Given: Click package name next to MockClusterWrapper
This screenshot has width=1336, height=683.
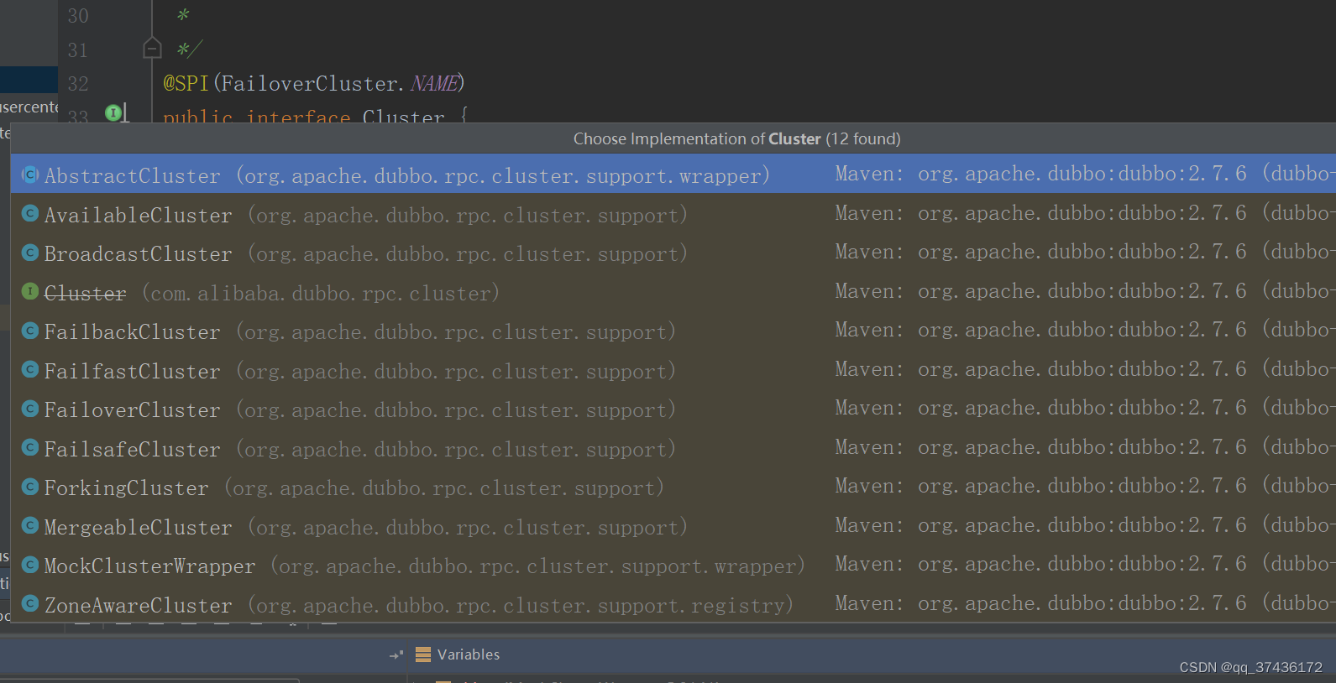Looking at the screenshot, I should (537, 566).
